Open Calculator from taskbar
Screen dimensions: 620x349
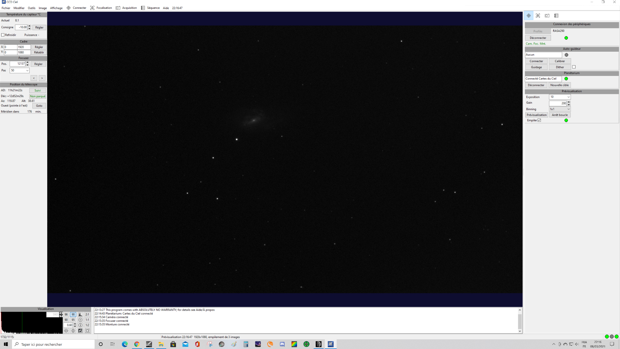(x=246, y=344)
